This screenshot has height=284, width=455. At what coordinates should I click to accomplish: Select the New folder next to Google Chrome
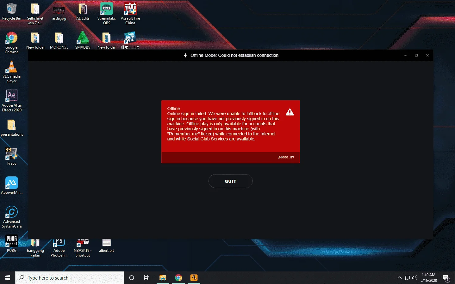[x=35, y=40]
